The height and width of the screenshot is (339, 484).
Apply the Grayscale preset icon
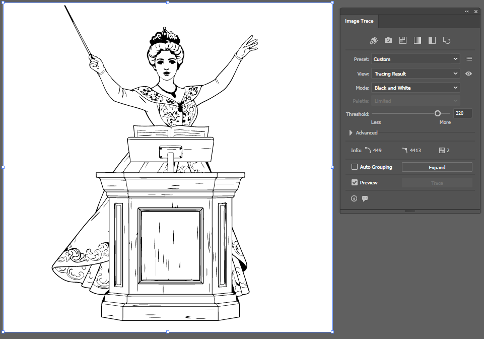(418, 40)
